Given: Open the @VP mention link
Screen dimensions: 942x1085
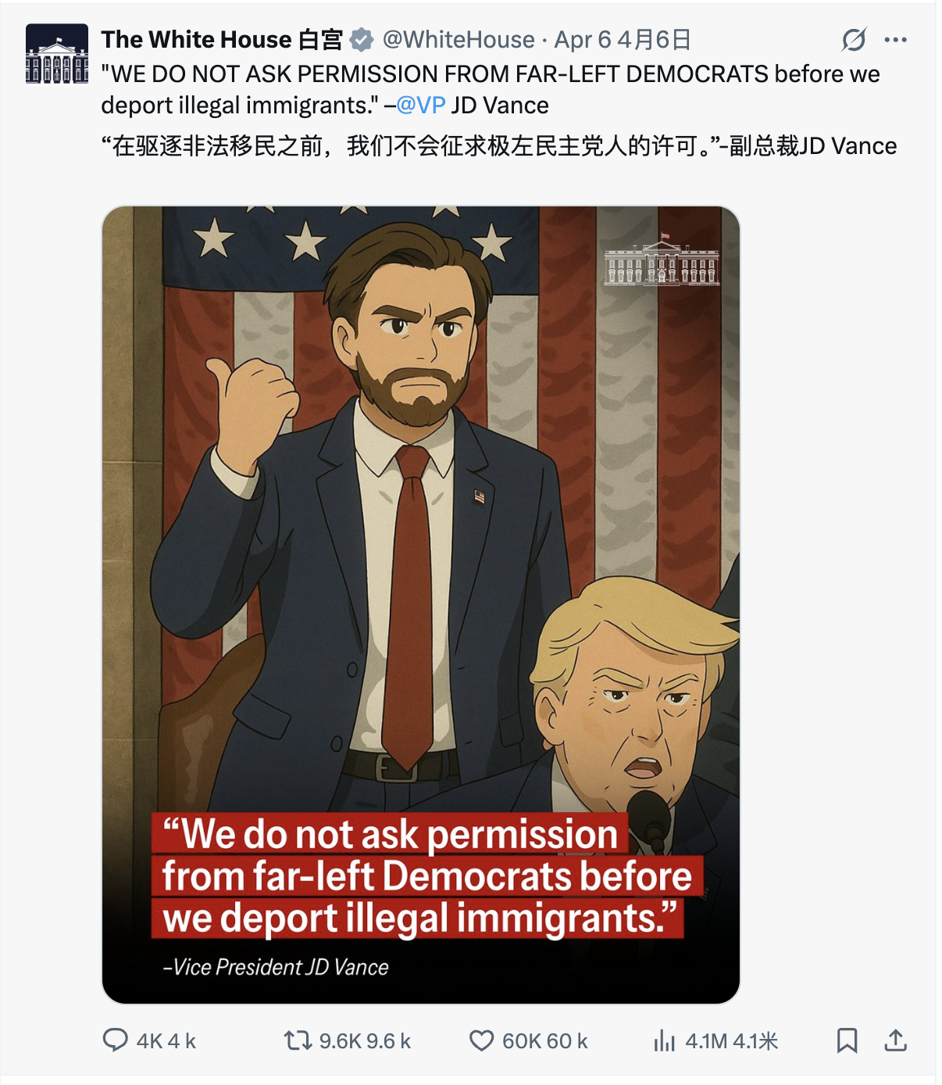Looking at the screenshot, I should [420, 106].
